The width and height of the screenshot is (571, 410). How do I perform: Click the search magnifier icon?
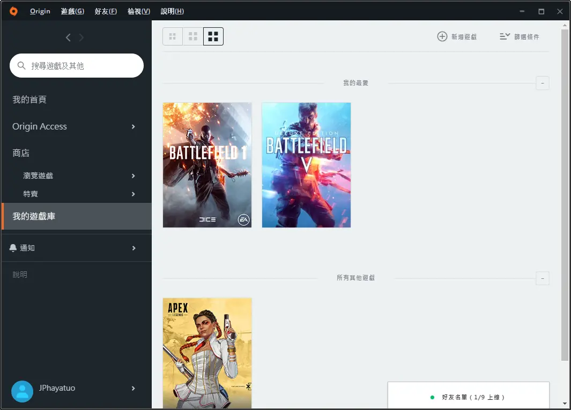pos(21,65)
